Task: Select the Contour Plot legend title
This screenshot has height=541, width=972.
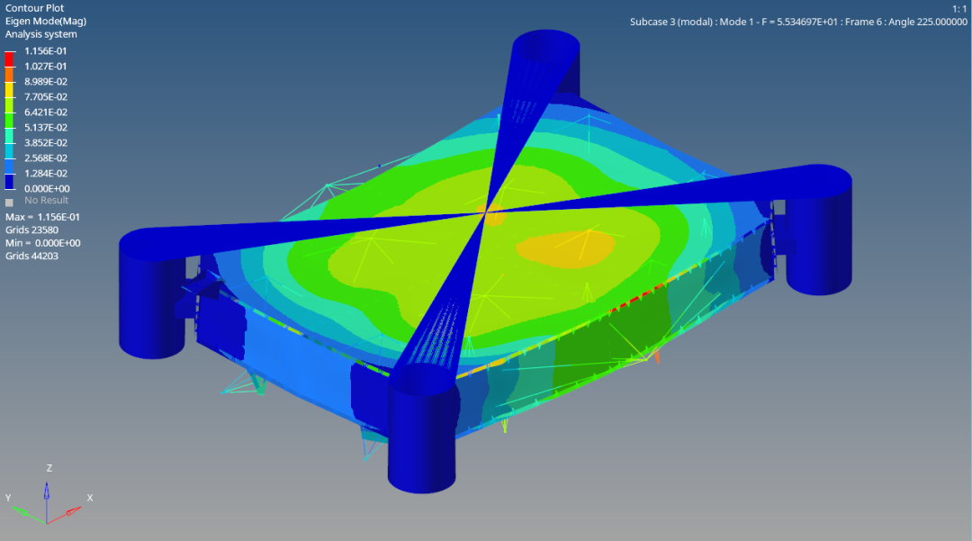Action: tap(35, 8)
